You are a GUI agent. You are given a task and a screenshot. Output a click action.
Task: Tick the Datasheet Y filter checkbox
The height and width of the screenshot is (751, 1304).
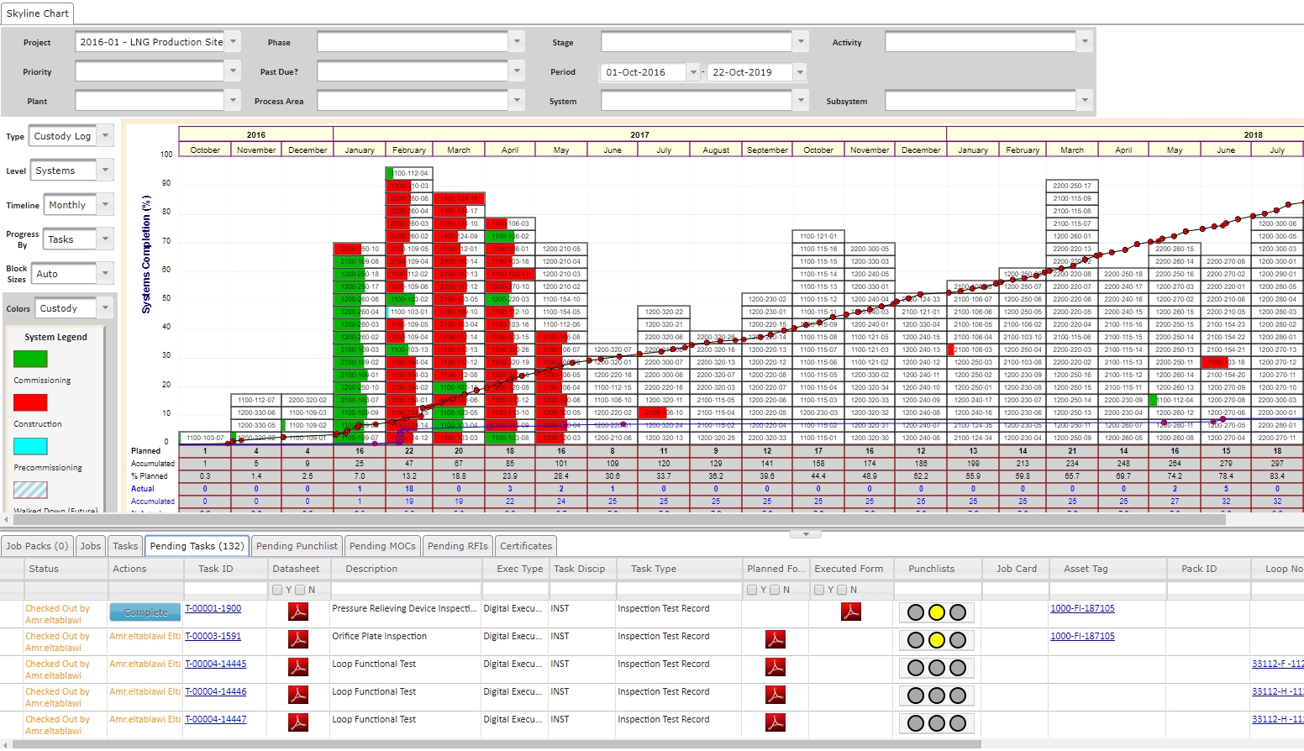(277, 590)
